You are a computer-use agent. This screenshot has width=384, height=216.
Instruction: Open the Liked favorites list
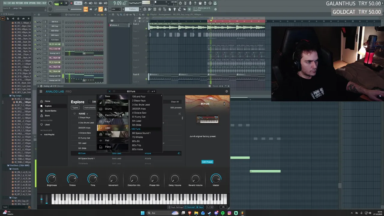pos(47,124)
